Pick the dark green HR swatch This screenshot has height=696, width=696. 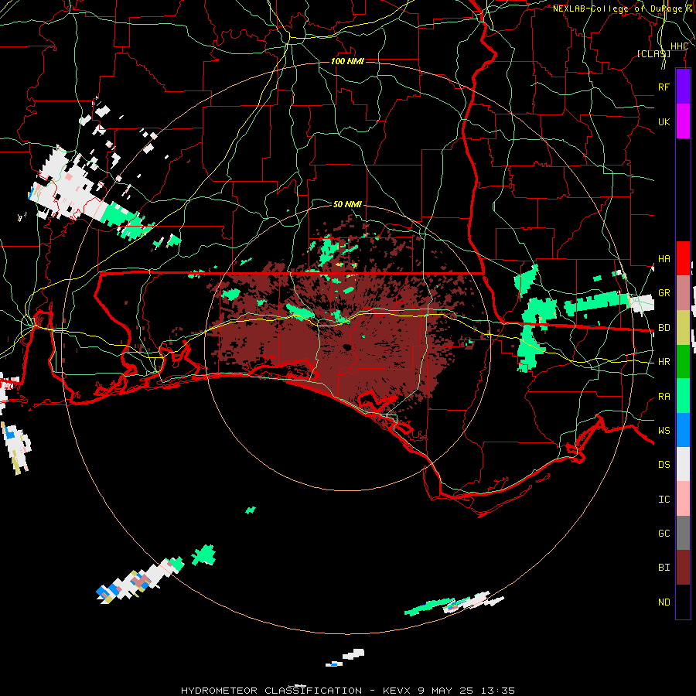point(683,361)
